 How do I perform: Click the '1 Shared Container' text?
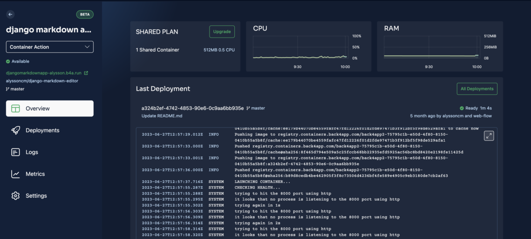[x=157, y=50]
